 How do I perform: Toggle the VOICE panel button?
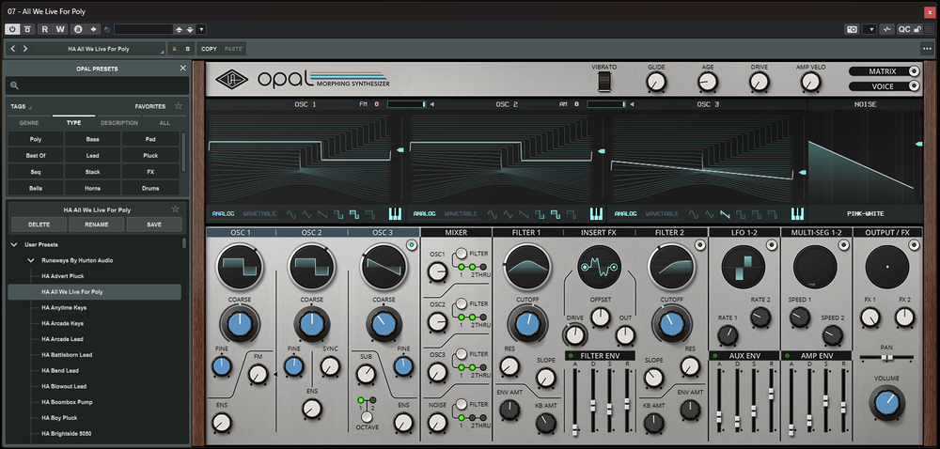pyautogui.click(x=885, y=86)
